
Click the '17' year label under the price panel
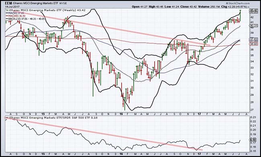(199, 114)
